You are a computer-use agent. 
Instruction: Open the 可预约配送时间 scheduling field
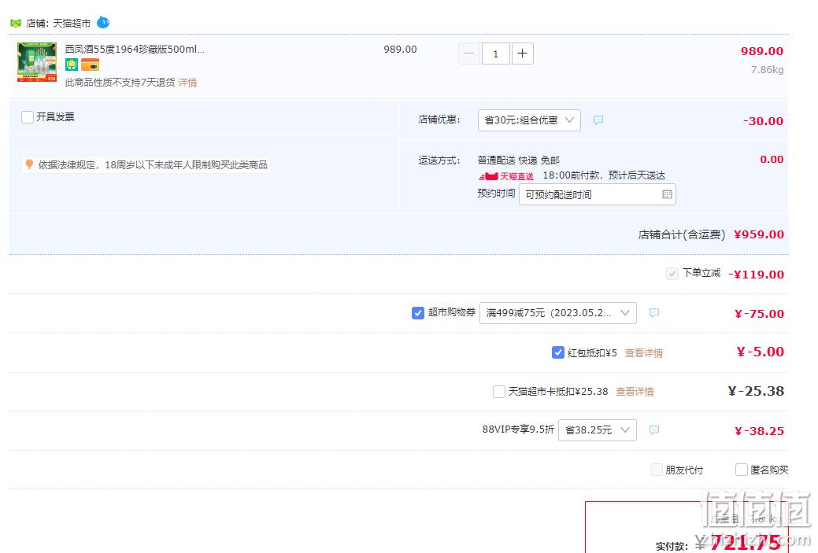(598, 194)
